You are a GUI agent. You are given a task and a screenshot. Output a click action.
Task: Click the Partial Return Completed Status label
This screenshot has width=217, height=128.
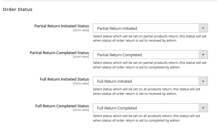pyautogui.click(x=59, y=53)
